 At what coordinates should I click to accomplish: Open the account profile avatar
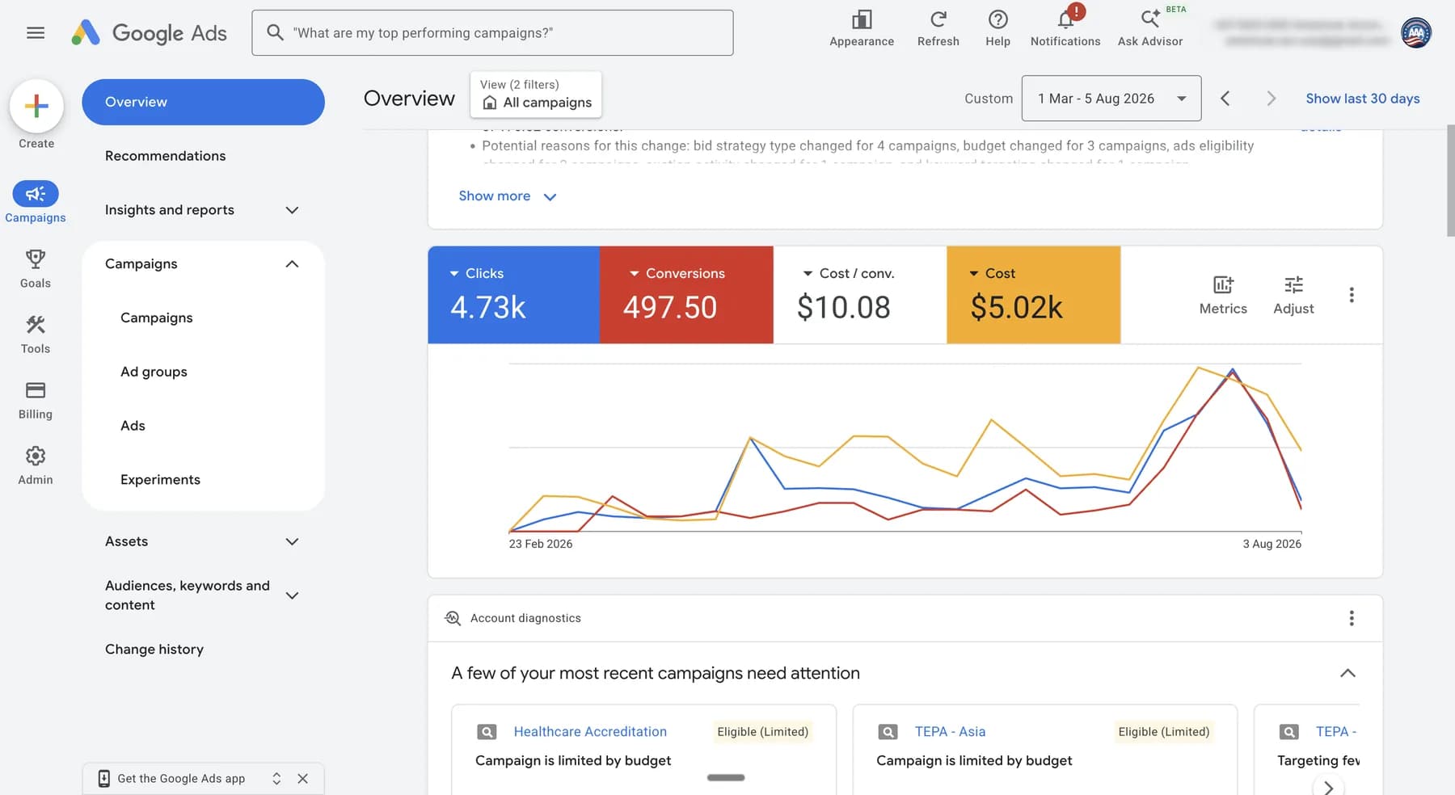[1416, 33]
